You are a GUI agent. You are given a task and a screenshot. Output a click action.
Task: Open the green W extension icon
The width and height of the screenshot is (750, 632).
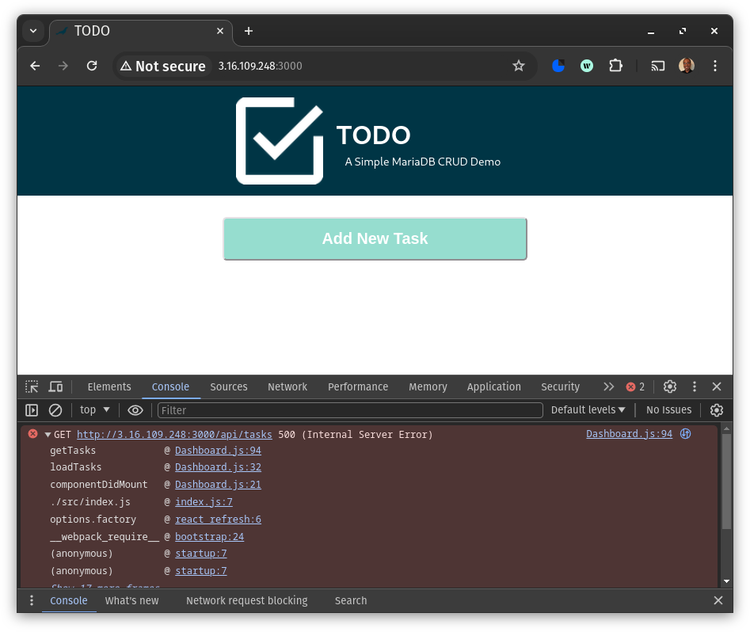click(x=587, y=66)
